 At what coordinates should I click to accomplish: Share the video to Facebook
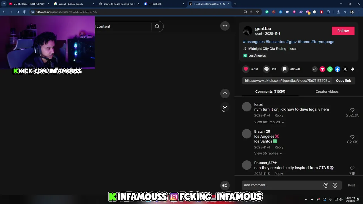tap(337, 69)
